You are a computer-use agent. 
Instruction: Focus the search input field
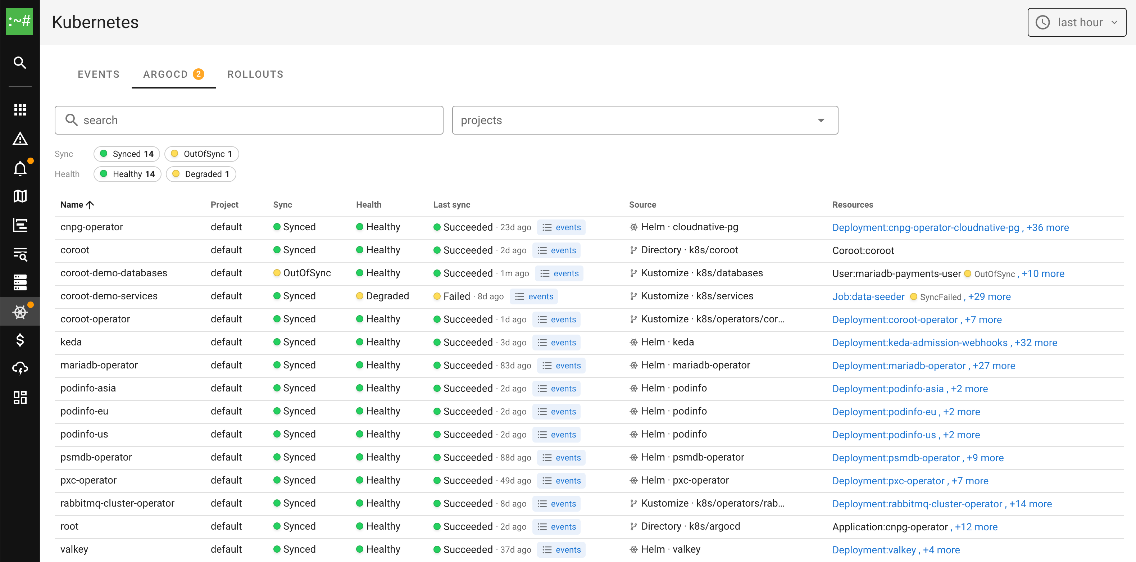point(249,120)
